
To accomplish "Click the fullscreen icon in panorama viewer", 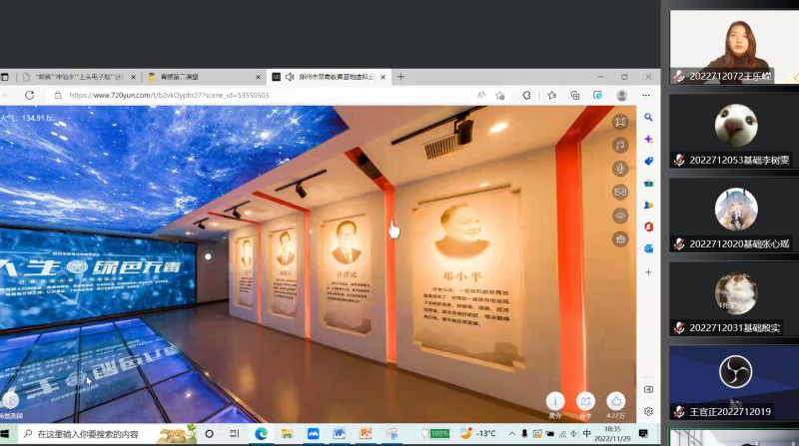I will tap(620, 122).
